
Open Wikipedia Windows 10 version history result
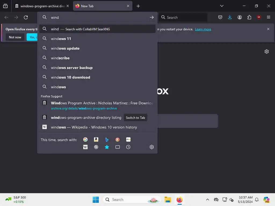[97, 127]
